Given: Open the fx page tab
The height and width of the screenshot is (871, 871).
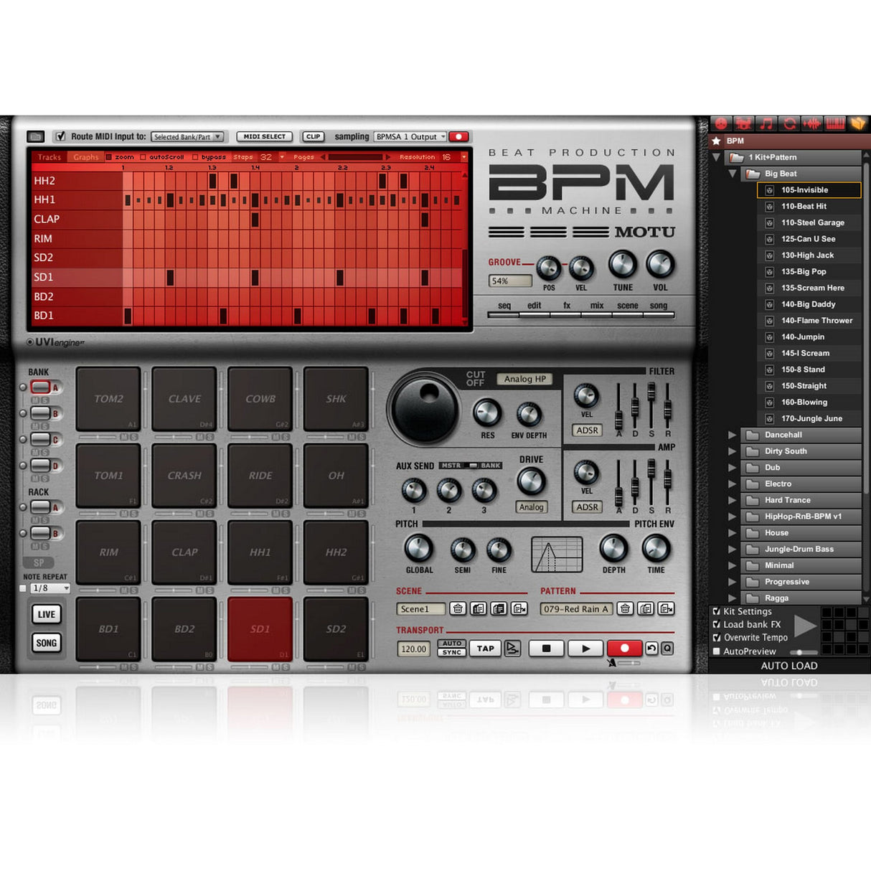Looking at the screenshot, I should 566,305.
